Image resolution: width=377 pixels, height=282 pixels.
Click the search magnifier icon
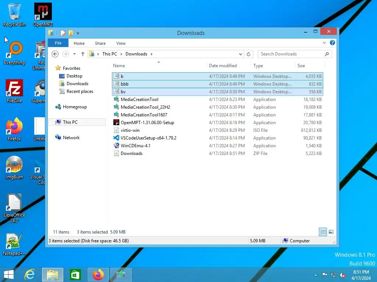tap(327, 54)
